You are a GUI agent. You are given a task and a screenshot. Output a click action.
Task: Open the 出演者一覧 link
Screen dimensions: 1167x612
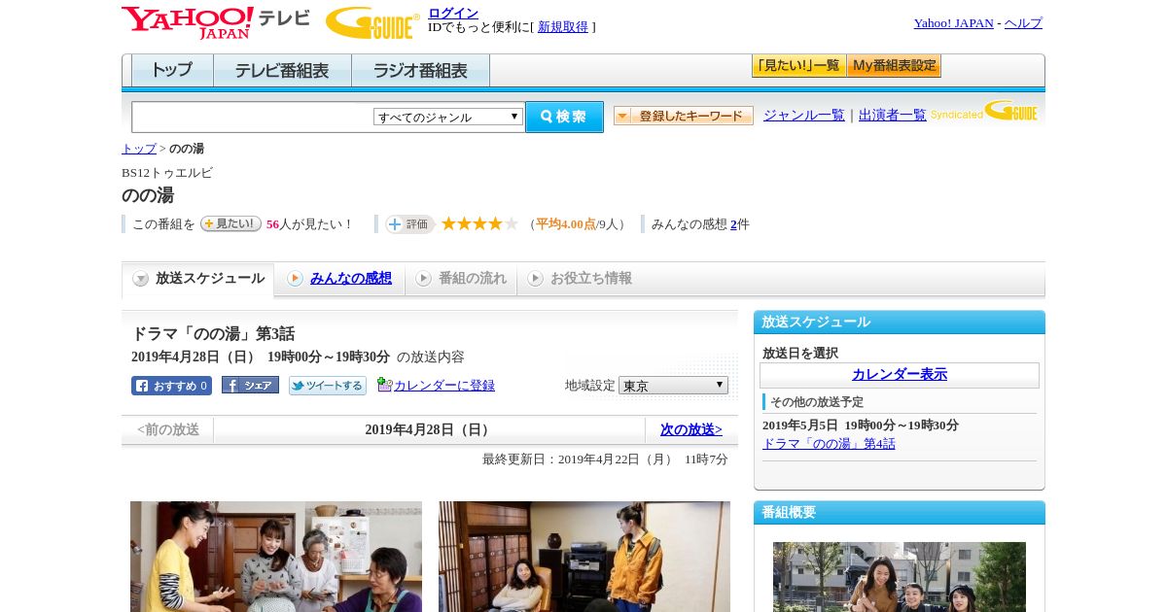pyautogui.click(x=893, y=116)
